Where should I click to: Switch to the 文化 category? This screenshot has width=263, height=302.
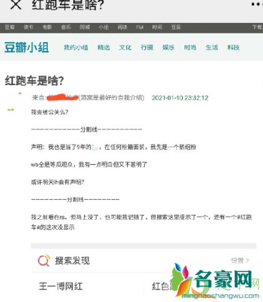[x=125, y=47]
